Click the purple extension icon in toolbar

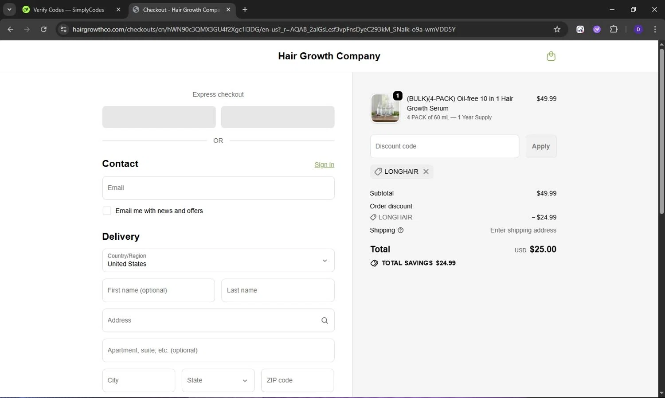pyautogui.click(x=597, y=29)
